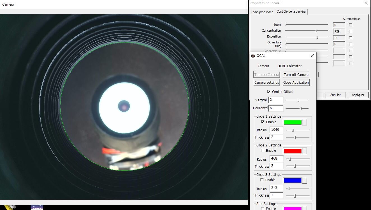
Task: Click the Circle 1 Radius slider
Action: point(298,130)
